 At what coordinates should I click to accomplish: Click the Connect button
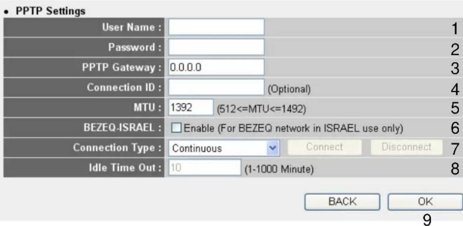pyautogui.click(x=325, y=147)
